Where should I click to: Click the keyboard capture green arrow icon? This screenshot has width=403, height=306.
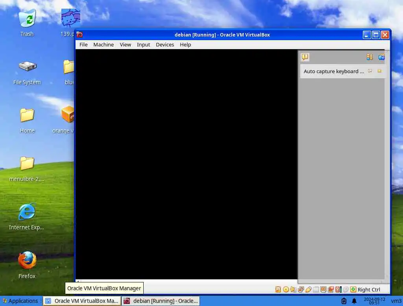point(353,289)
